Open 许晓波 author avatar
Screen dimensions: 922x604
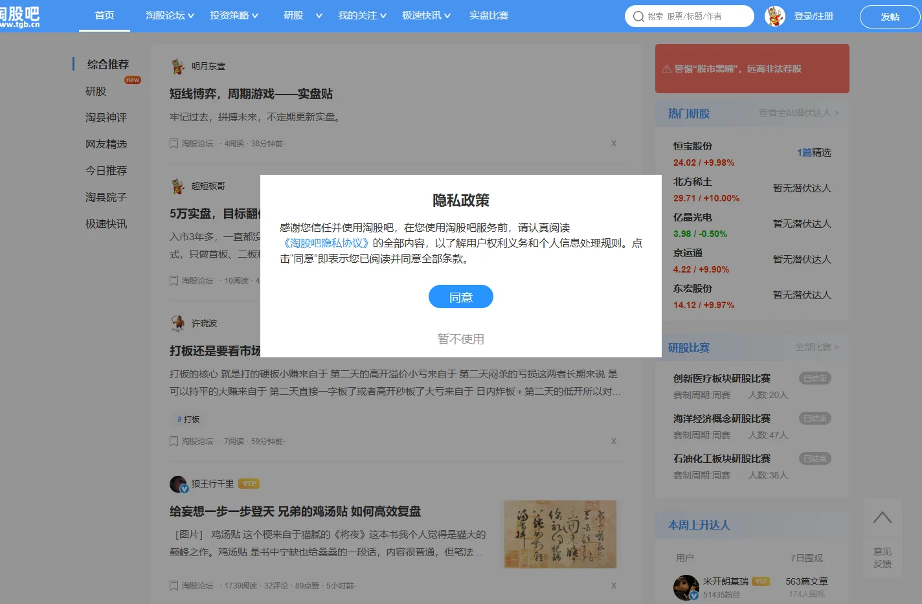[x=177, y=323]
